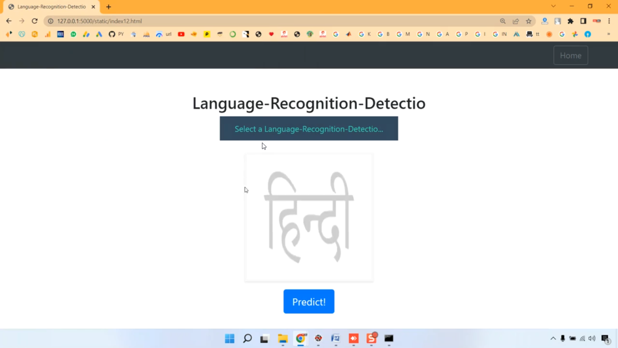Open the Chrome three-dot menu
The height and width of the screenshot is (348, 618).
[609, 21]
